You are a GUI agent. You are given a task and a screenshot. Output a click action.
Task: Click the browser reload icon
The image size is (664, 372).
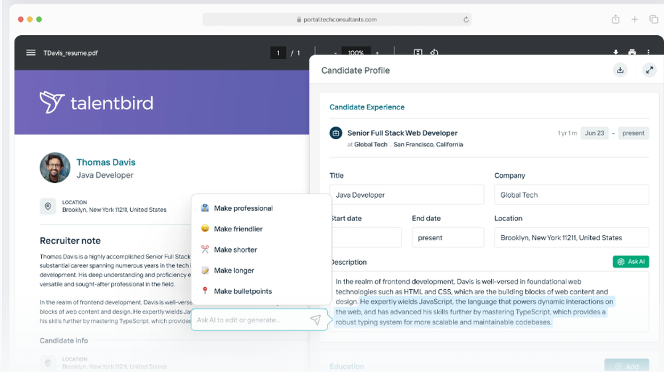(x=466, y=19)
